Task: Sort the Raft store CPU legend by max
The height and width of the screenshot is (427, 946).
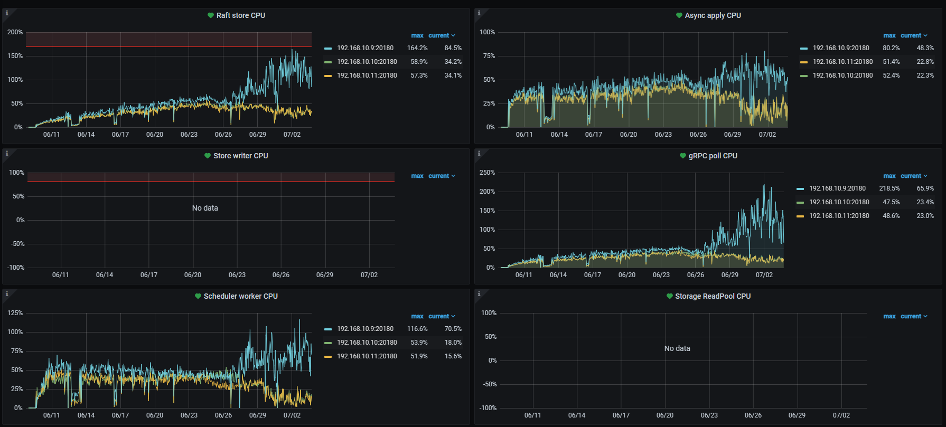Action: point(417,35)
